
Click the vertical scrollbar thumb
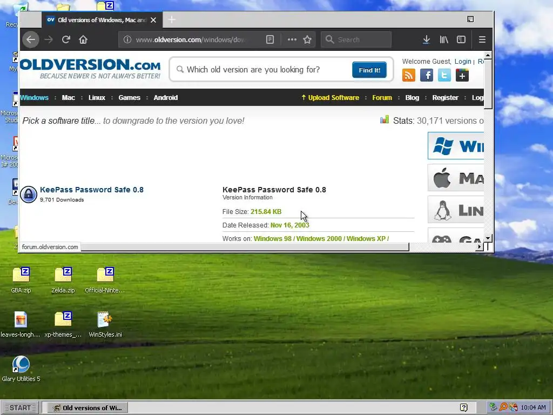click(x=488, y=84)
